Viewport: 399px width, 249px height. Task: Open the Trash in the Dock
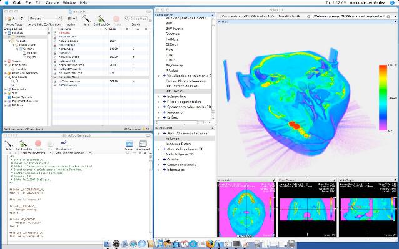pos(291,244)
